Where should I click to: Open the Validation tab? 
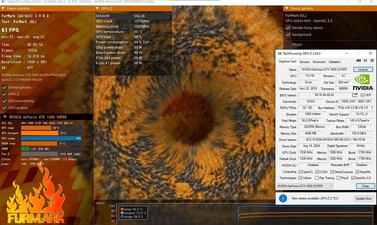(334, 62)
